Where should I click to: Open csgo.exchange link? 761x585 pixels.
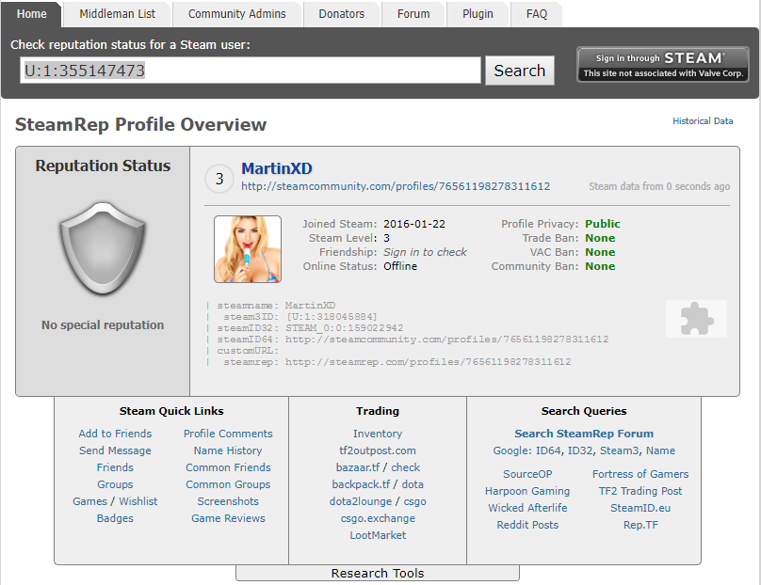click(378, 518)
